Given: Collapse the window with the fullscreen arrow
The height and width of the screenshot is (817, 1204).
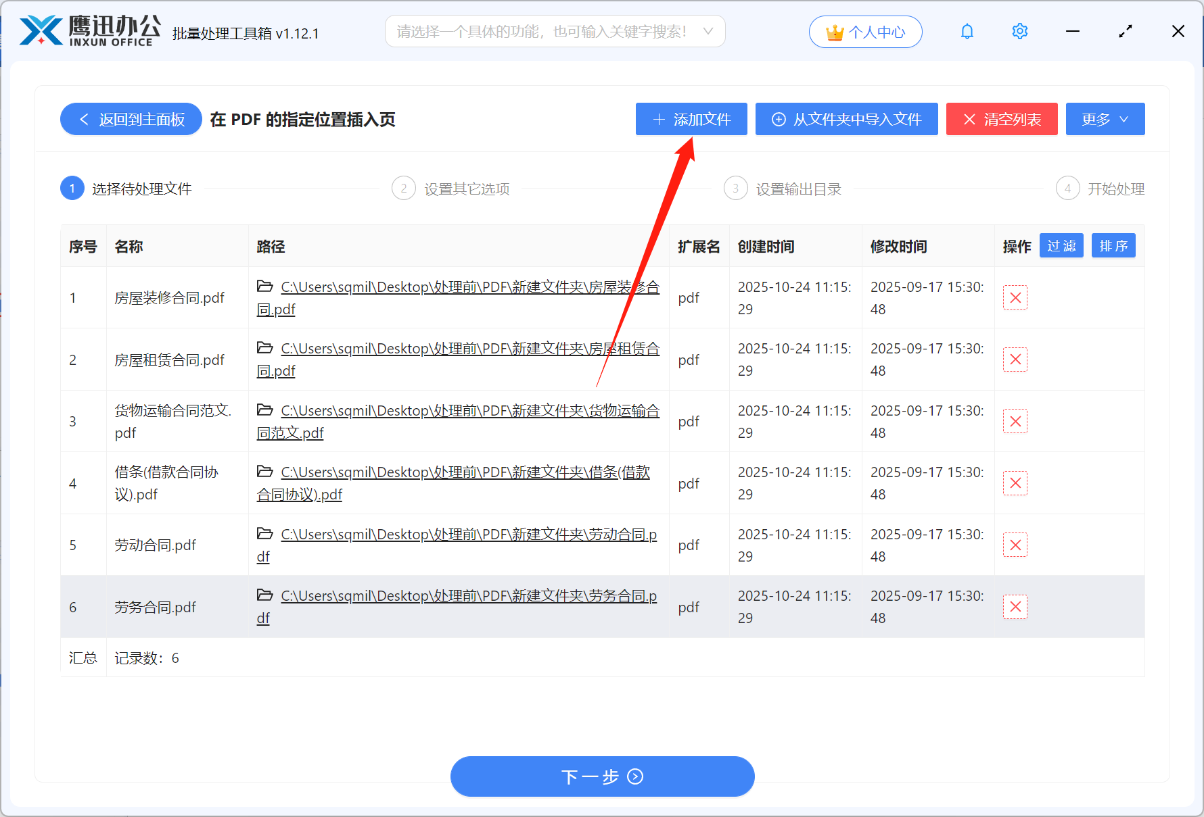Looking at the screenshot, I should click(x=1125, y=31).
